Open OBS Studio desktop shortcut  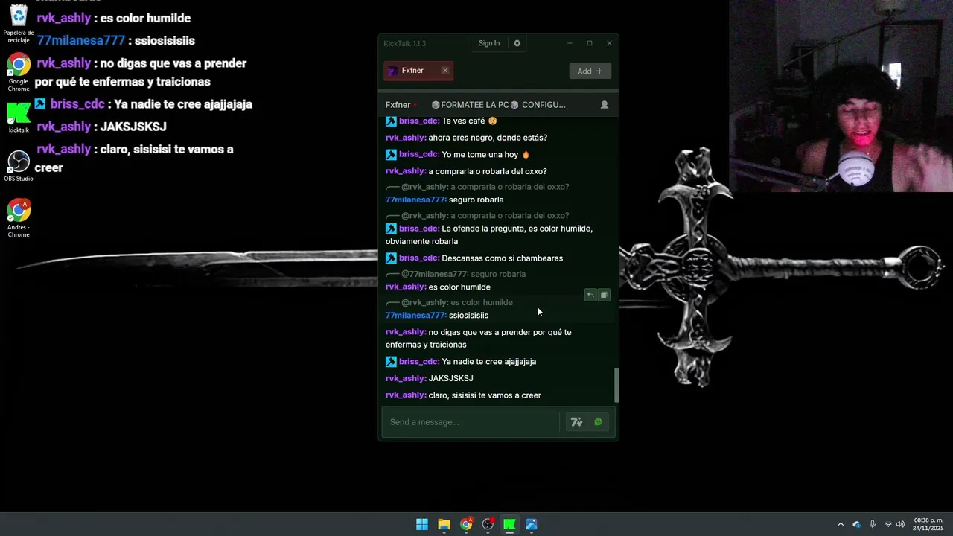[19, 167]
